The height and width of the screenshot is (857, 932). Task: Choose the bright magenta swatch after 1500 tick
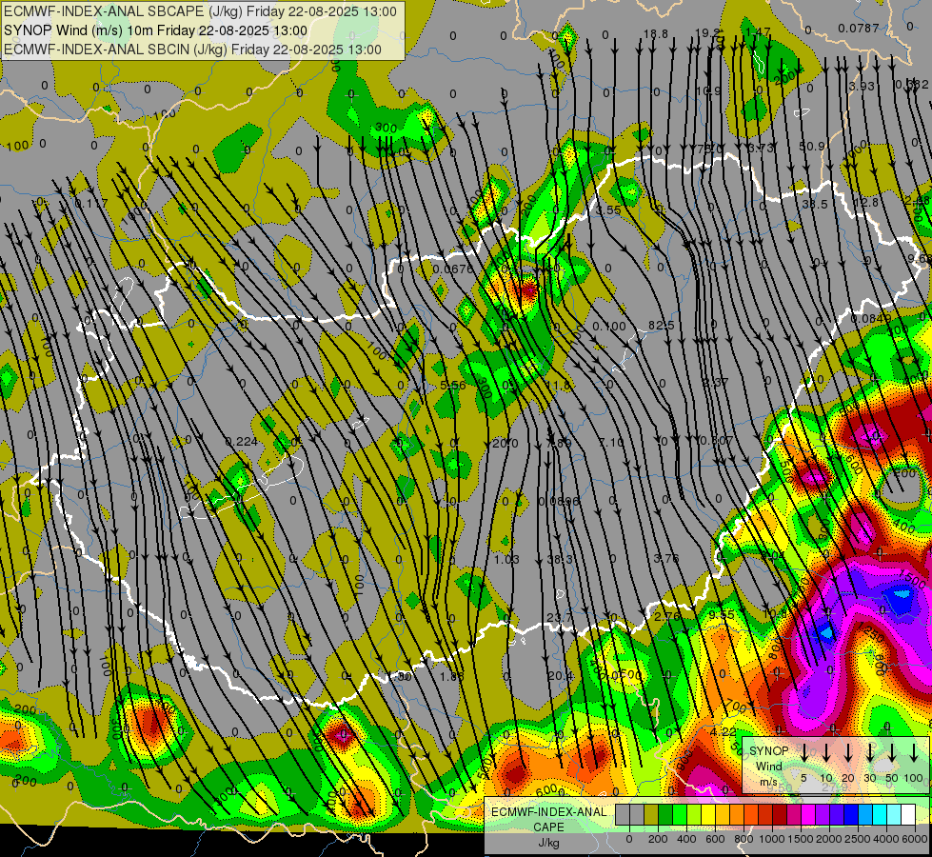point(808,815)
